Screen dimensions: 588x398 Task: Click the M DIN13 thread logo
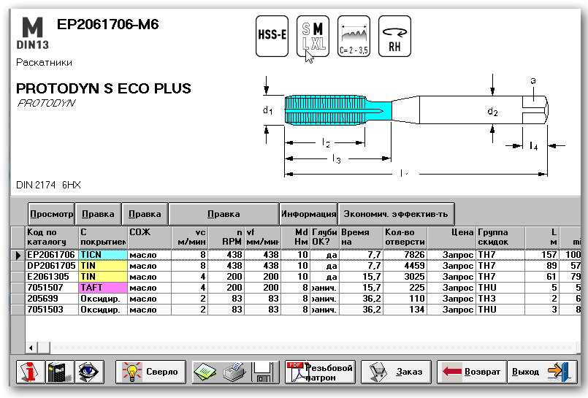click(33, 34)
